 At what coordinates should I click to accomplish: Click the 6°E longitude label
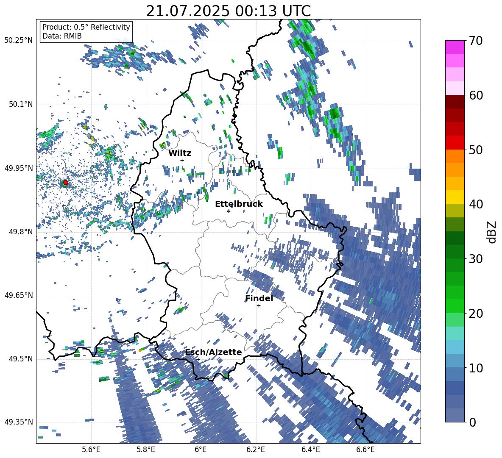click(x=201, y=450)
